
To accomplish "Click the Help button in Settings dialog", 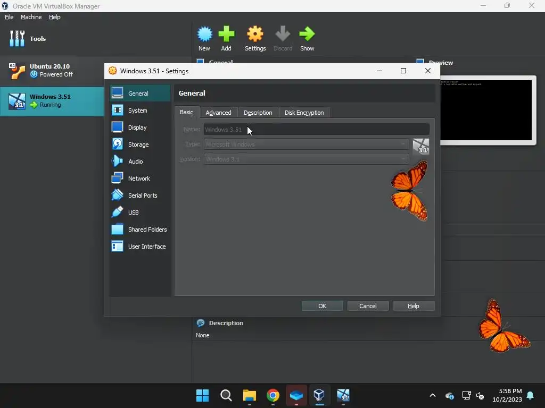I will (414, 305).
